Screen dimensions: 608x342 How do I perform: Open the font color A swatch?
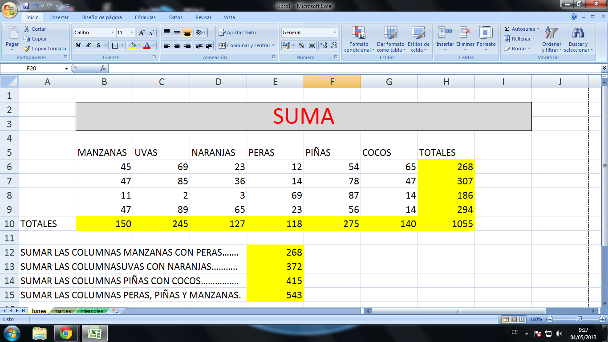coord(147,45)
